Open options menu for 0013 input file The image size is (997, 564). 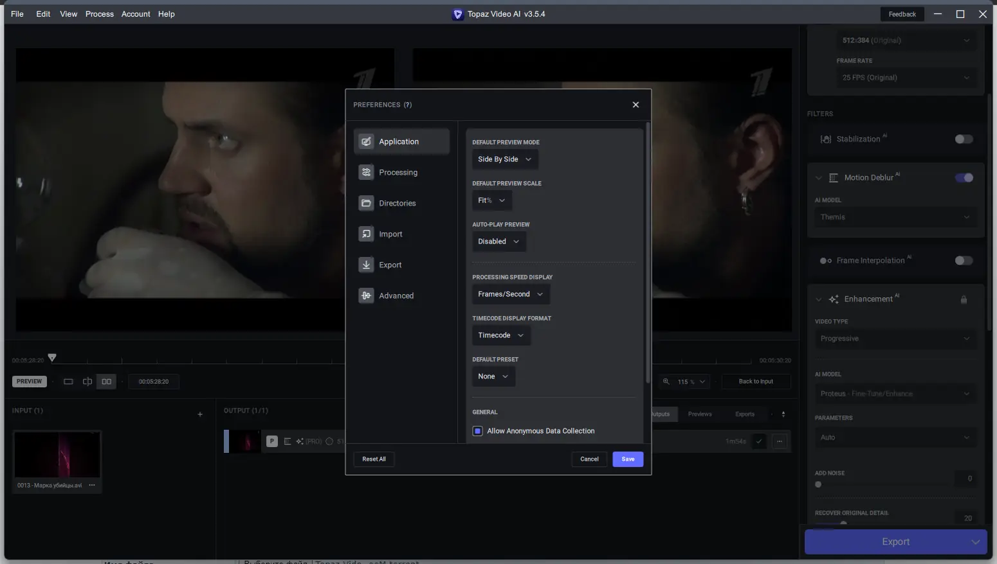(92, 485)
